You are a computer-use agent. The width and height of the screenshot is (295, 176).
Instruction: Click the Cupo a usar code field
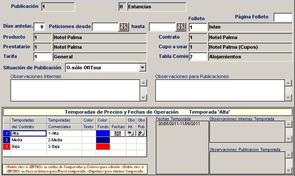pos(198,47)
